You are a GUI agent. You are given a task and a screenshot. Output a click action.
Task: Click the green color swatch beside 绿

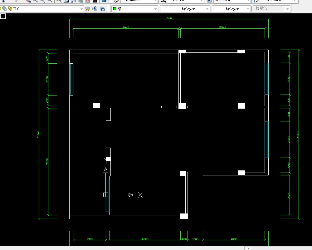115,9
